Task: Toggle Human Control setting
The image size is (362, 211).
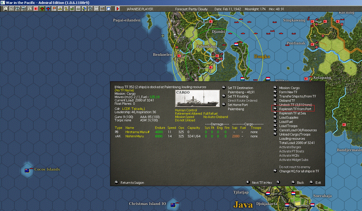Action: tap(186, 110)
